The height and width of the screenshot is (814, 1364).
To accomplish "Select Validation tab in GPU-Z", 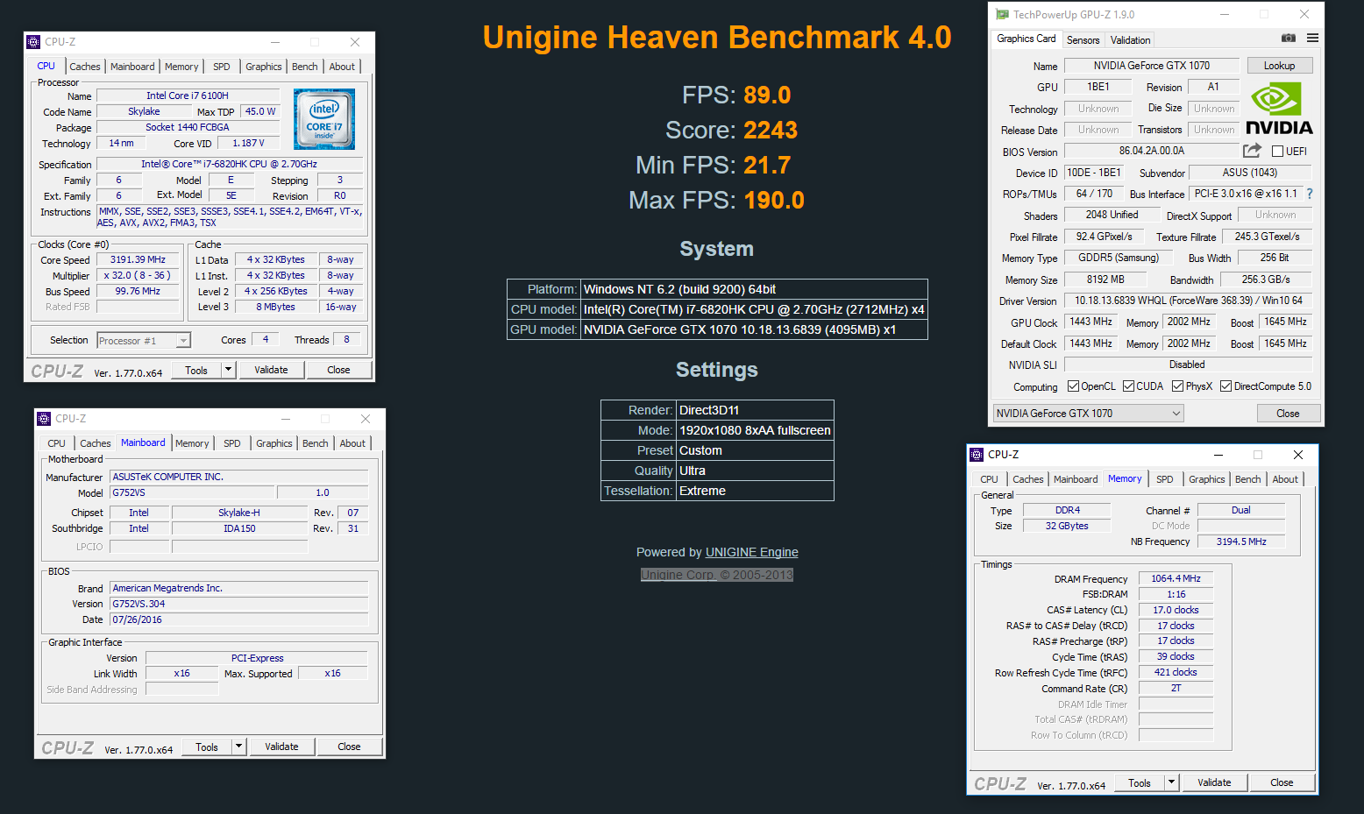I will (1130, 40).
